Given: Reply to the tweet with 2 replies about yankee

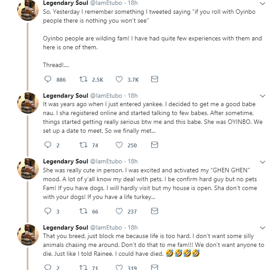Looking at the screenshot, I should pyautogui.click(x=49, y=145).
